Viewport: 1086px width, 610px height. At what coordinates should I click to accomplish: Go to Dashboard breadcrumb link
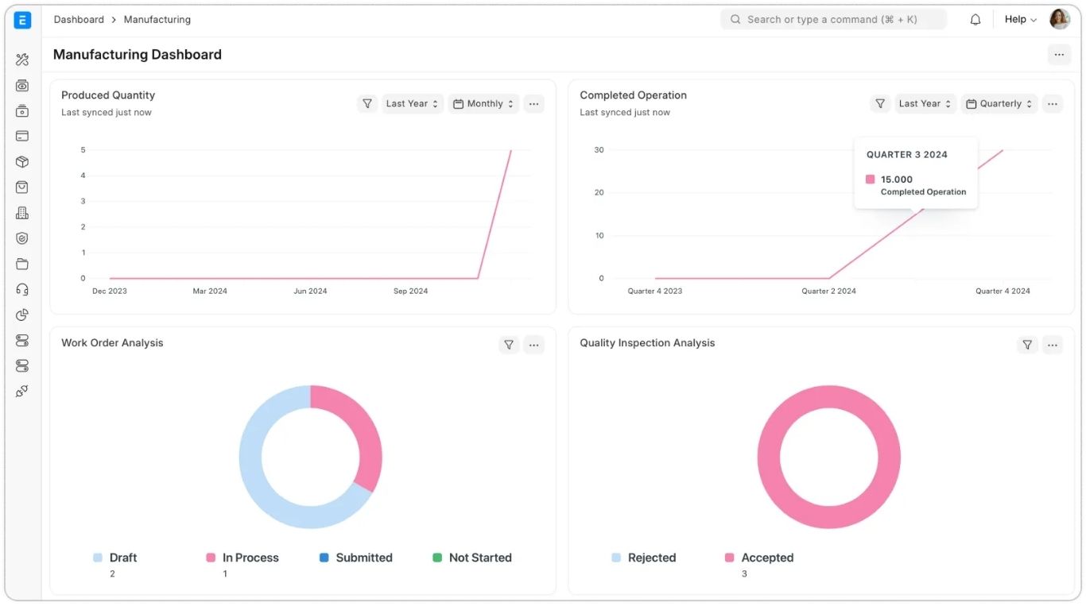(79, 19)
